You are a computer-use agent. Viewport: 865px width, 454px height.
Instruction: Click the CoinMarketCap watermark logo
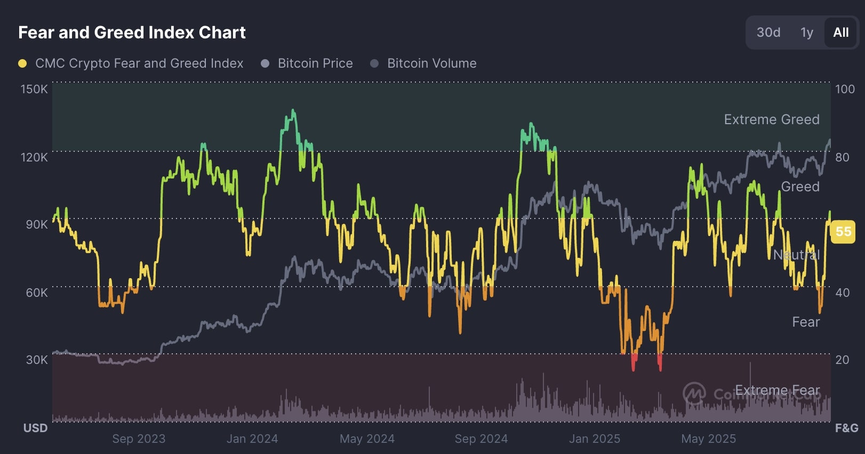coord(694,393)
